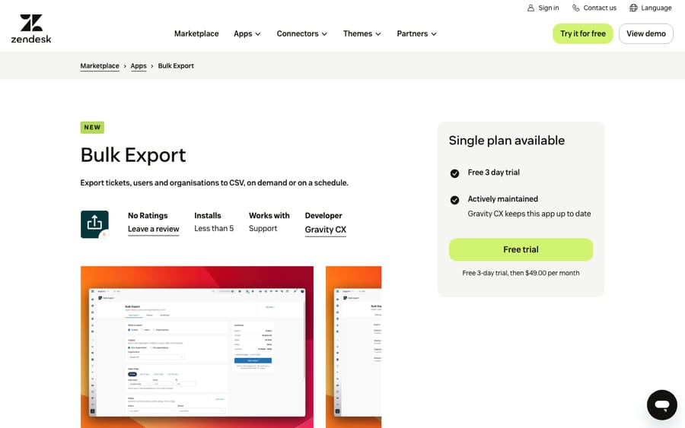
Task: Open the first Bulk Export screenshot
Action: pyautogui.click(x=197, y=347)
